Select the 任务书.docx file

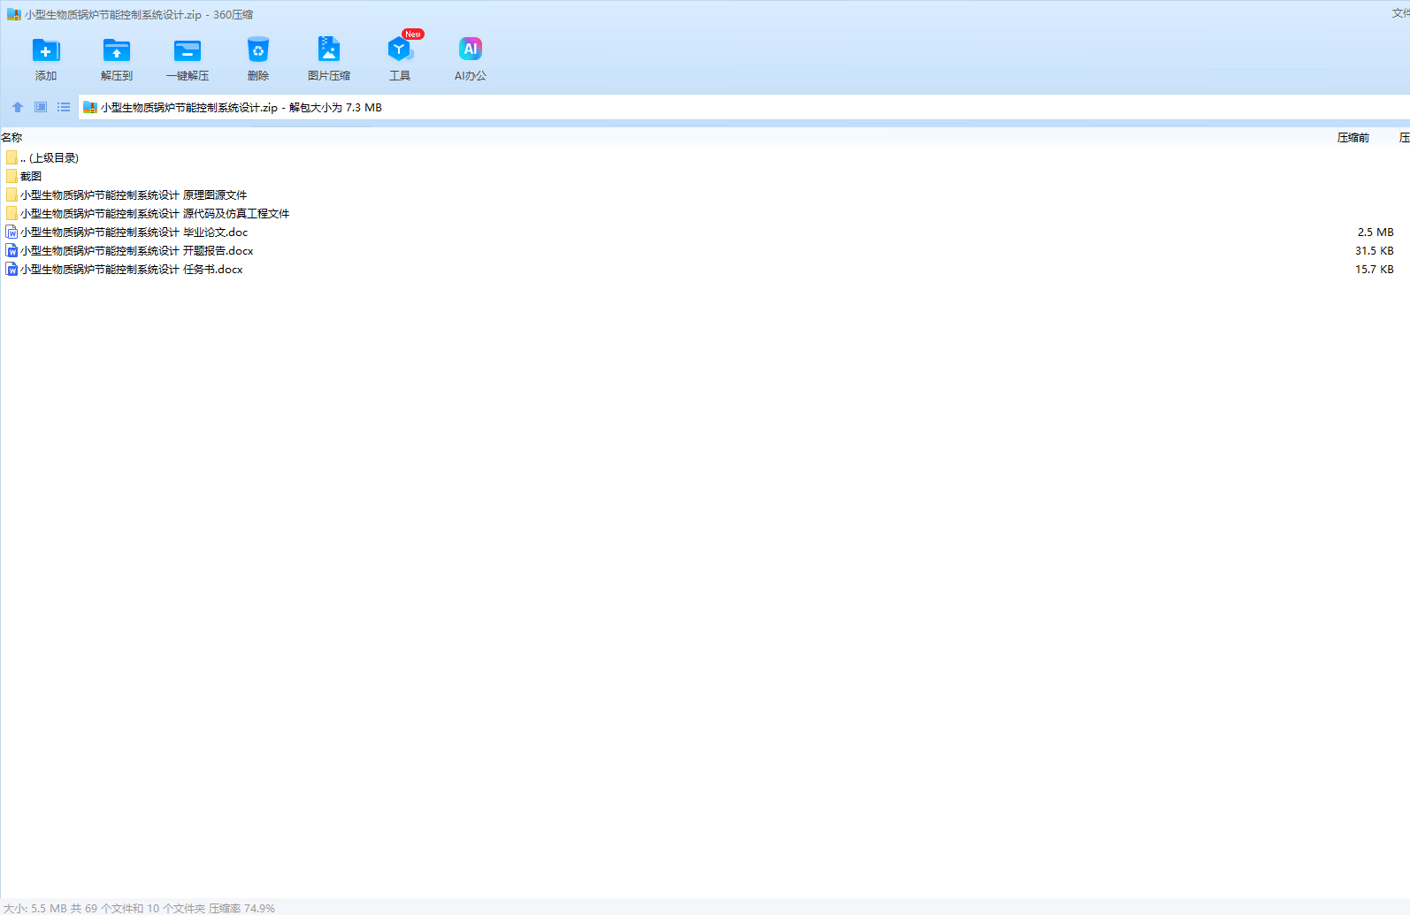point(131,270)
